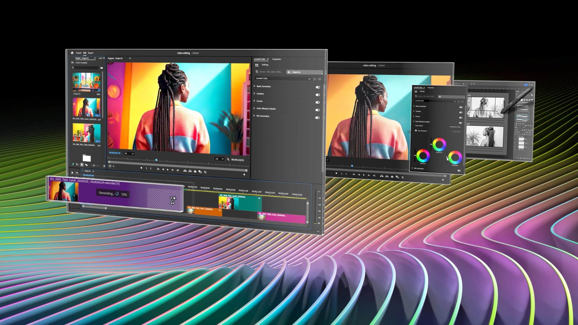The width and height of the screenshot is (578, 325).
Task: Toggle the Creative section switch in front panel
Action: [318, 95]
